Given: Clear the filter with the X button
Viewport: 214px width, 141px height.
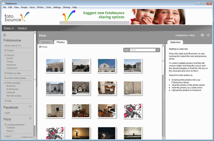Looking at the screenshot, I should click(x=158, y=50).
